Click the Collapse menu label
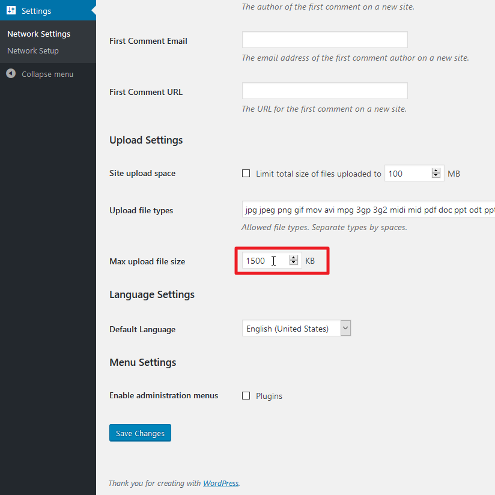Screen dimensions: 495x495 [47, 74]
